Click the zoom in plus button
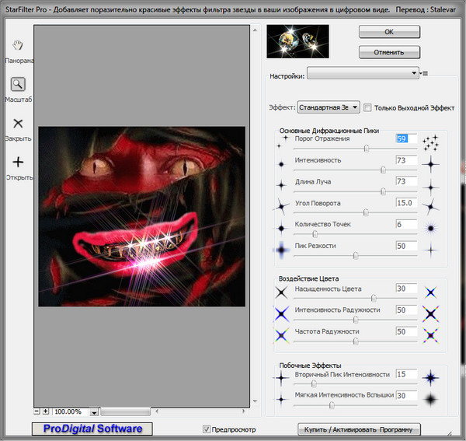 point(46,411)
